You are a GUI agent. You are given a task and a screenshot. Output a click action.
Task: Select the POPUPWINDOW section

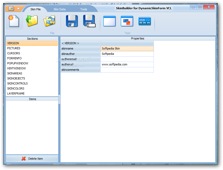coord(32,63)
